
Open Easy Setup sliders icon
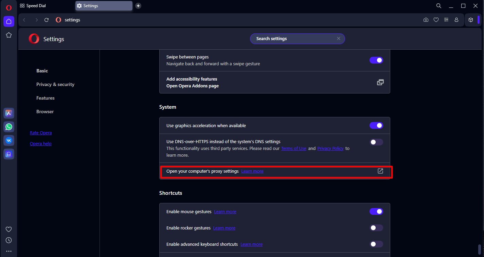[446, 20]
